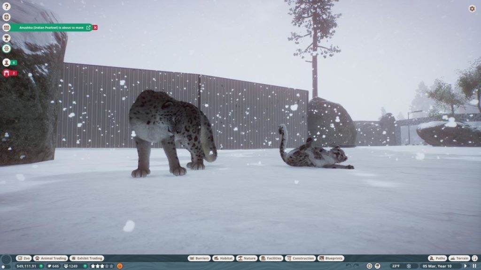
Task: Click the cash balance $49,111.91
Action: point(26,266)
